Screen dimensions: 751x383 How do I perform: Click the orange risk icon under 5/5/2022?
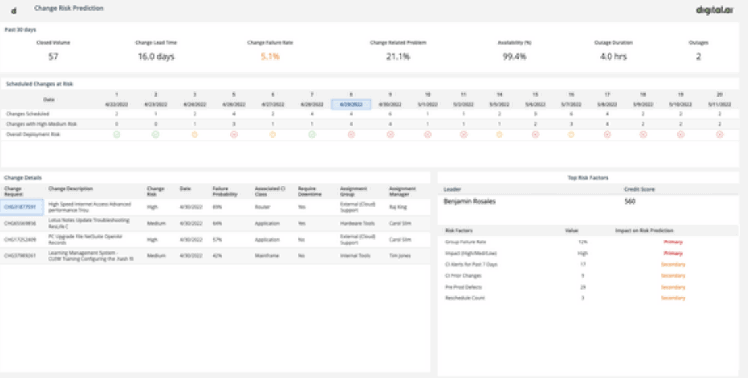click(x=499, y=134)
